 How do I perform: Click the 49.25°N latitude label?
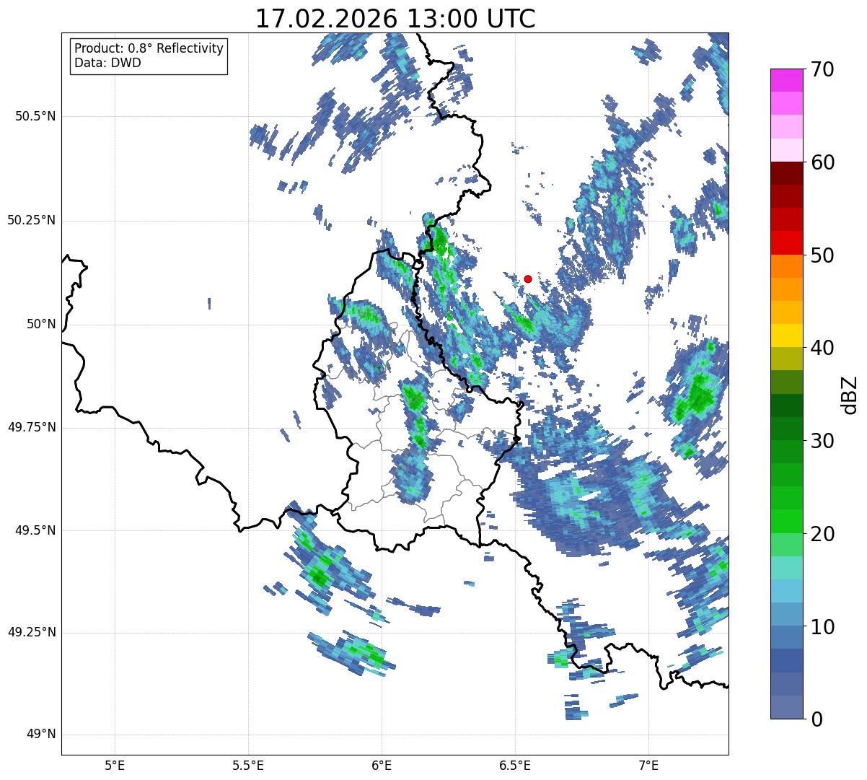point(32,632)
